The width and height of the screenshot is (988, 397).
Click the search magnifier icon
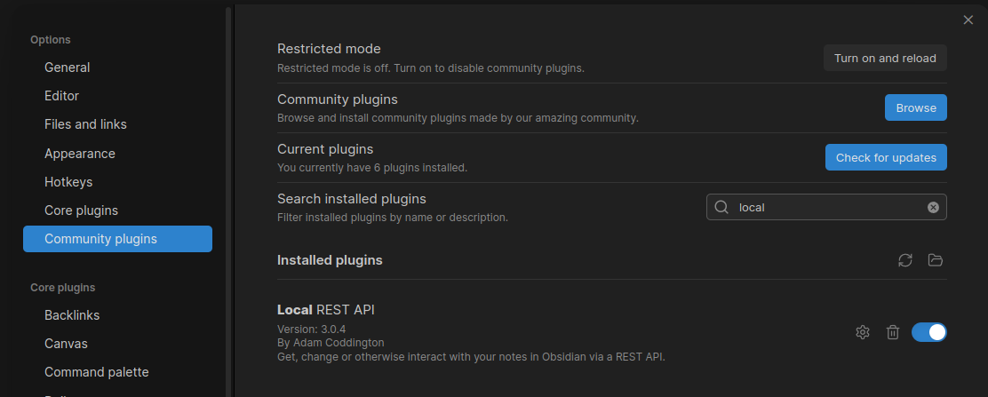click(x=721, y=207)
